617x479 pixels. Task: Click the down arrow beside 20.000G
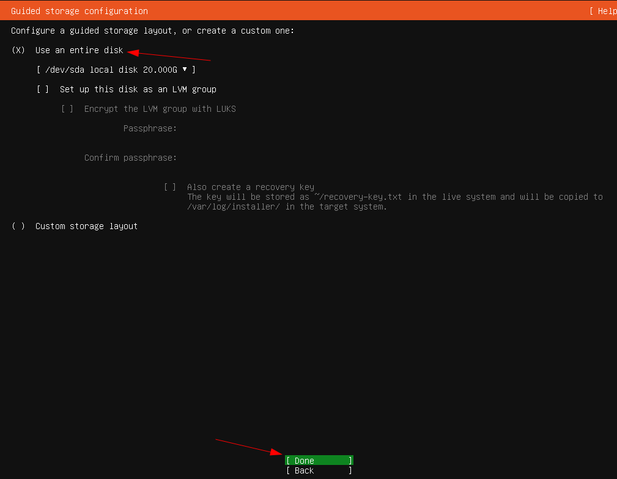pos(185,70)
